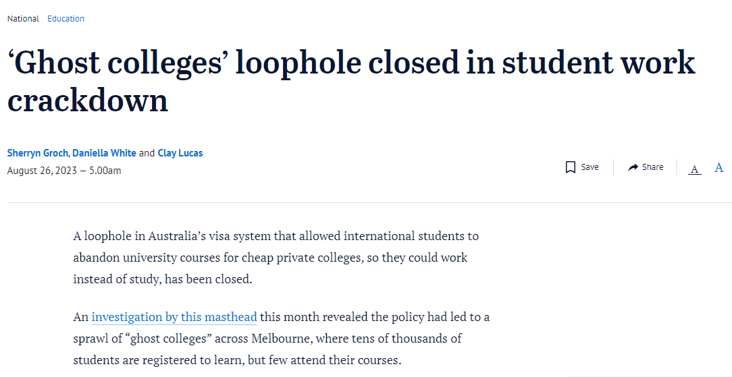Click the opening paragraph about the visa loophole
The height and width of the screenshot is (377, 732).
[276, 258]
